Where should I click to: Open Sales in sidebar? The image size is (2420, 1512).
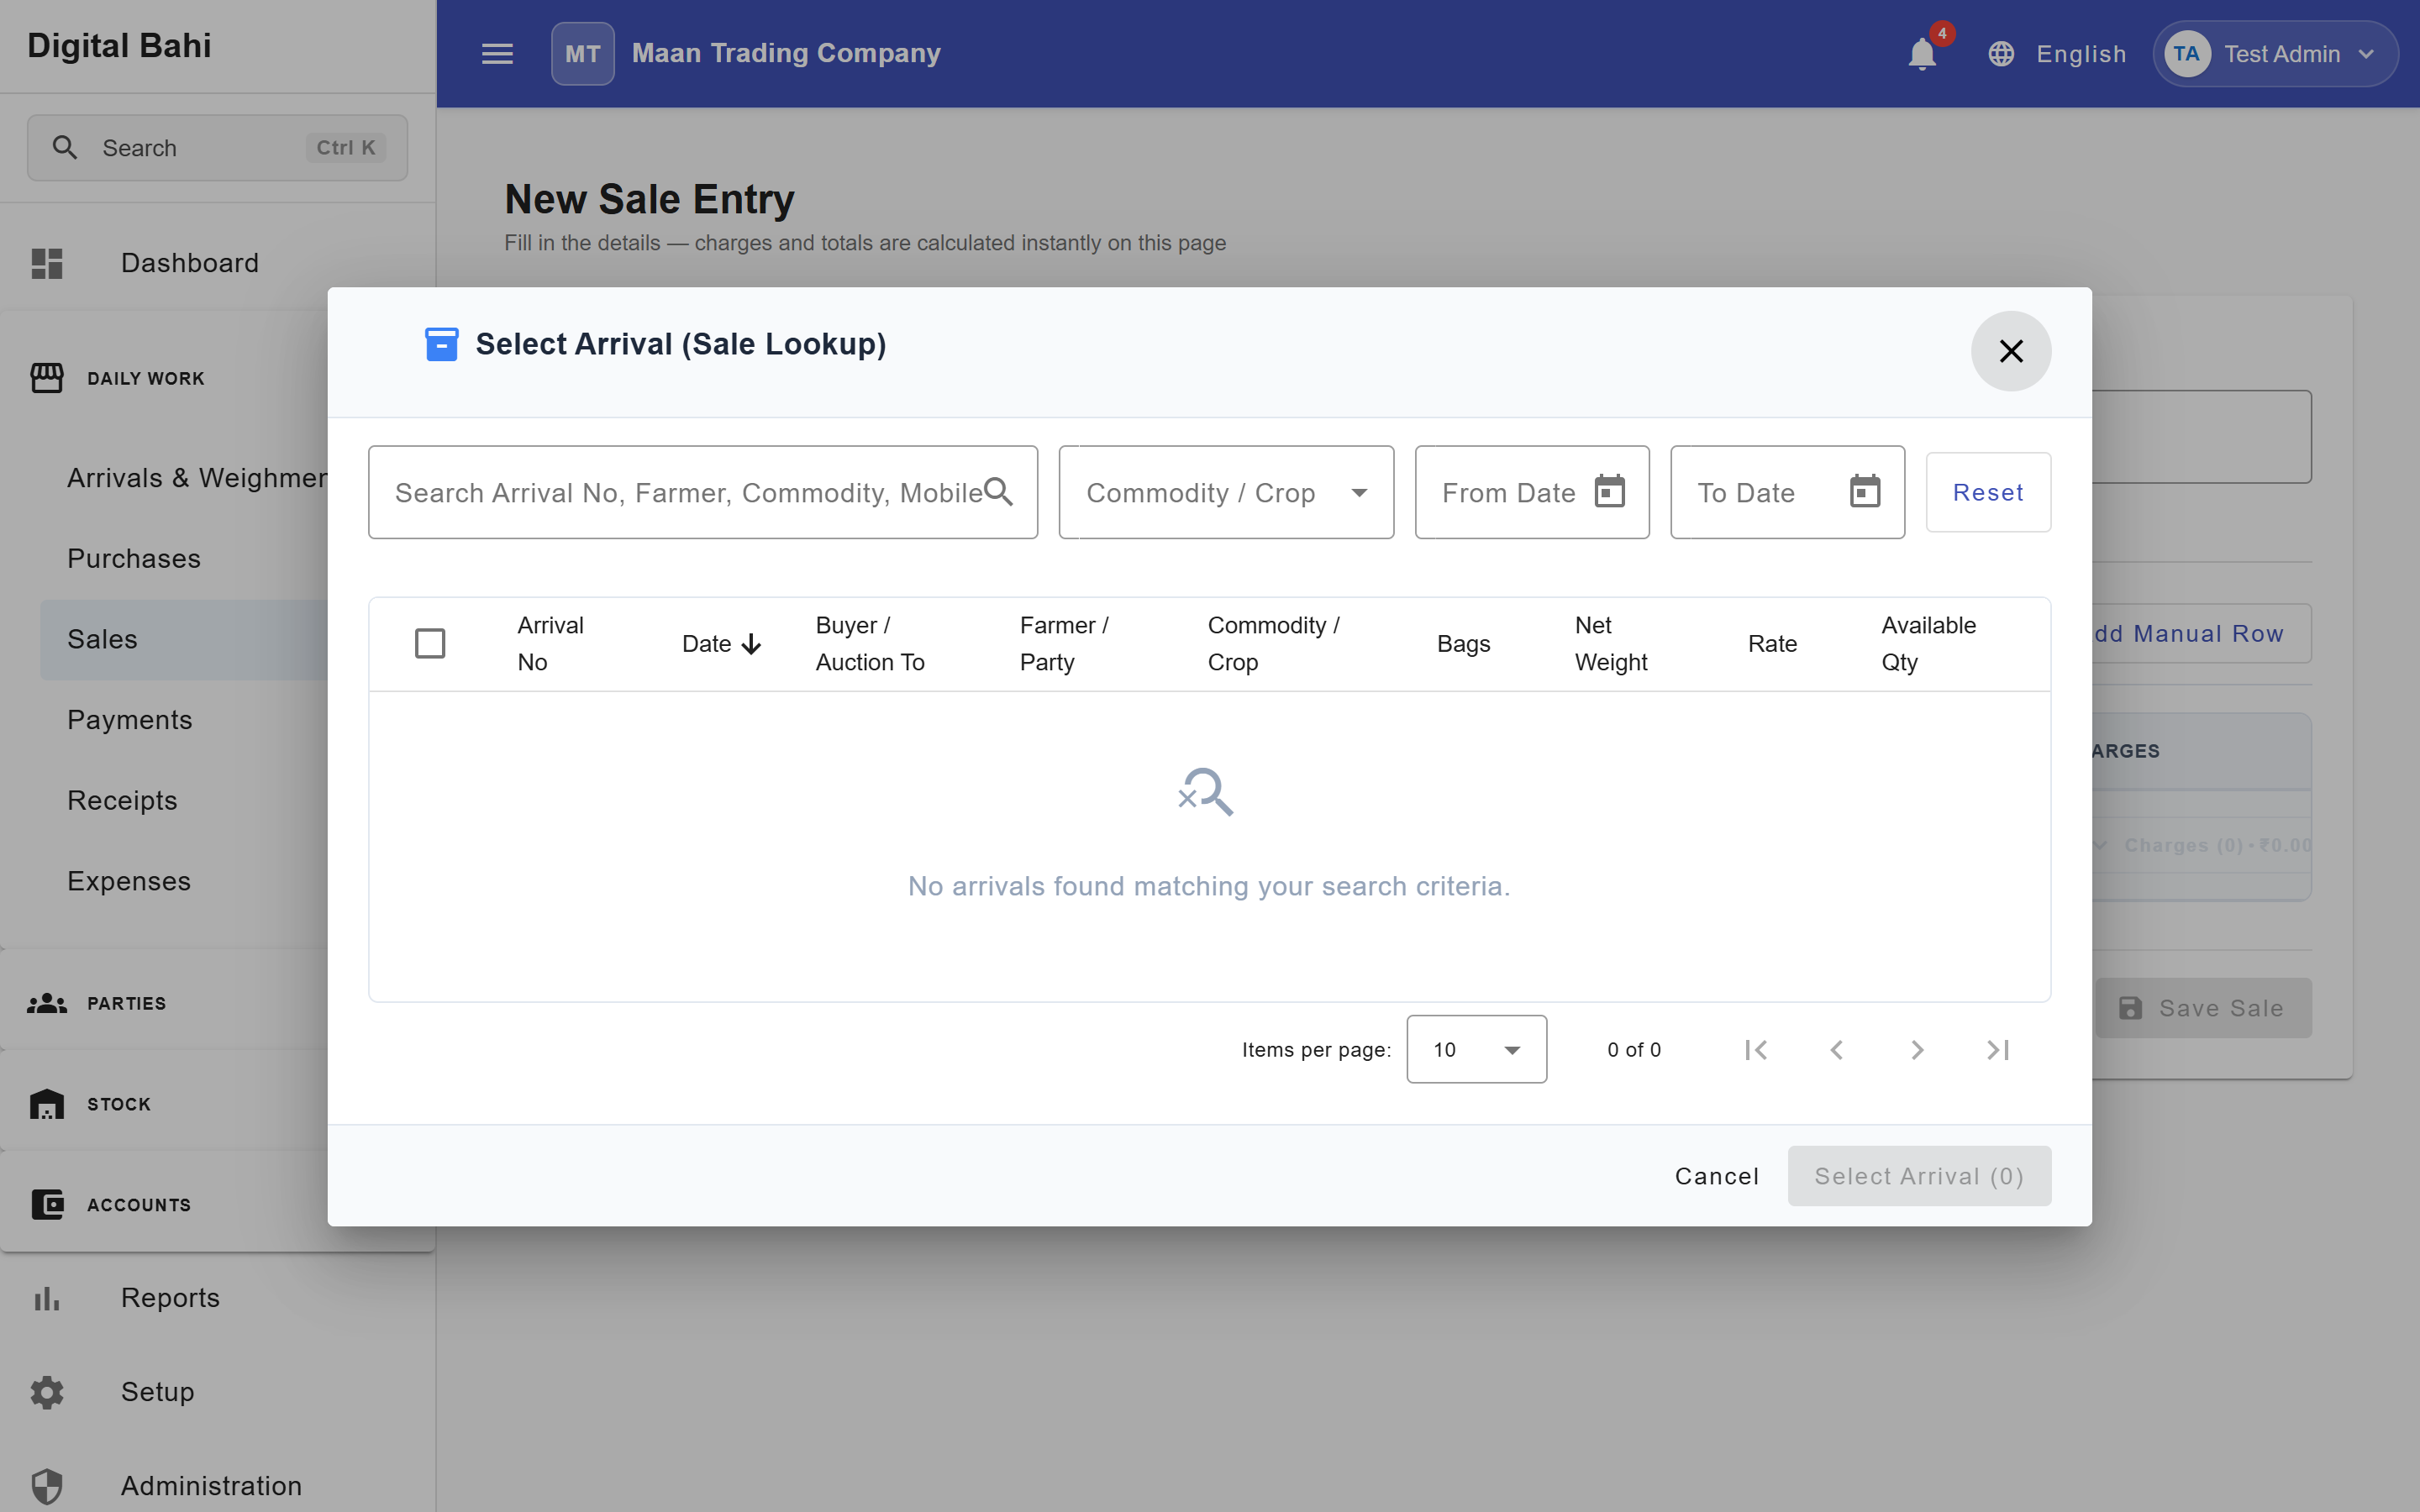[184, 640]
